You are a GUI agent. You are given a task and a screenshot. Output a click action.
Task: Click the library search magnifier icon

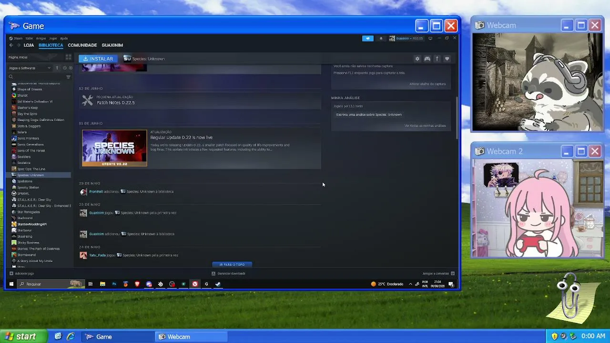(x=11, y=77)
